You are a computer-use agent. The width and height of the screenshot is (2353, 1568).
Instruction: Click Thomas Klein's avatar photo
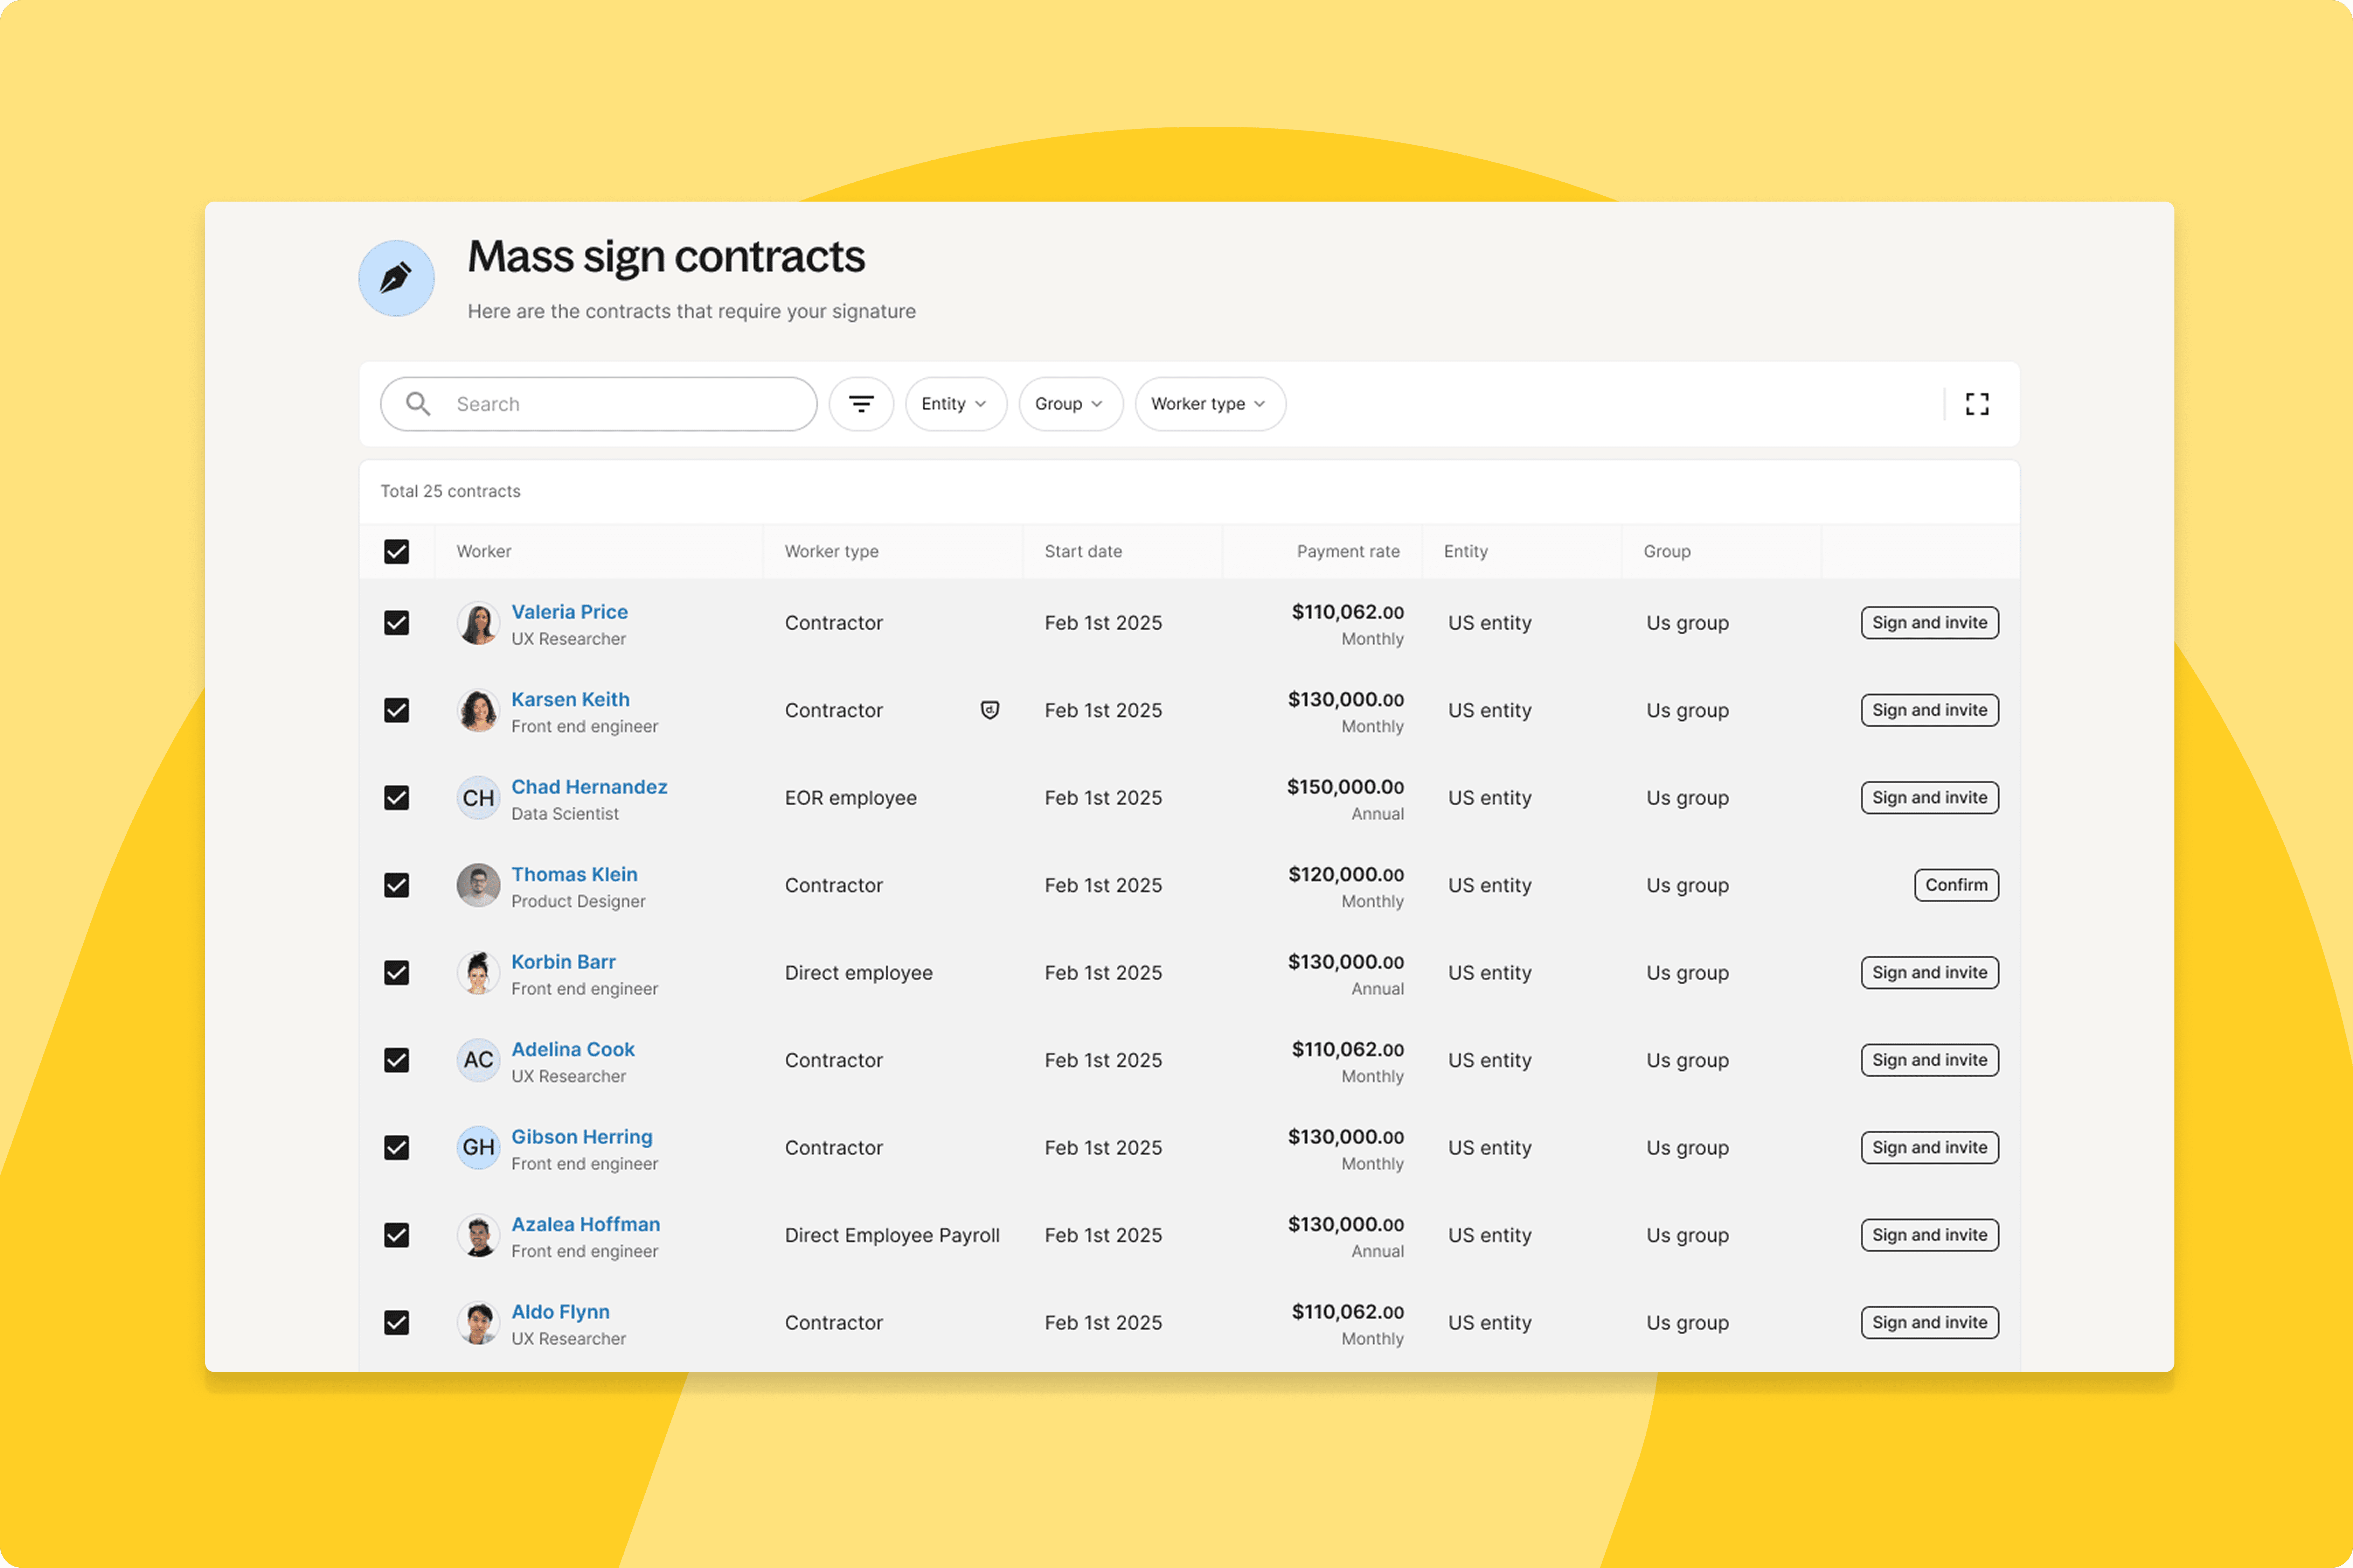click(x=478, y=885)
